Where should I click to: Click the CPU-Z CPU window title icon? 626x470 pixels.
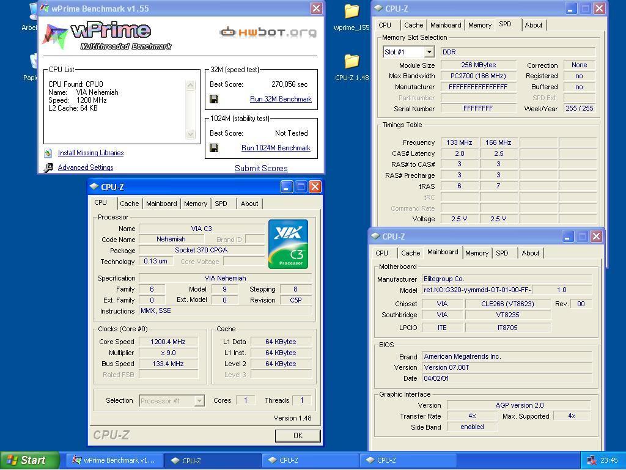click(94, 186)
